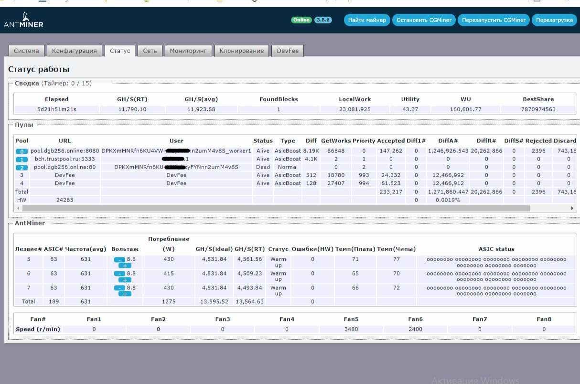Lower the voltage on blade 6
The height and width of the screenshot is (384, 580).
click(119, 274)
